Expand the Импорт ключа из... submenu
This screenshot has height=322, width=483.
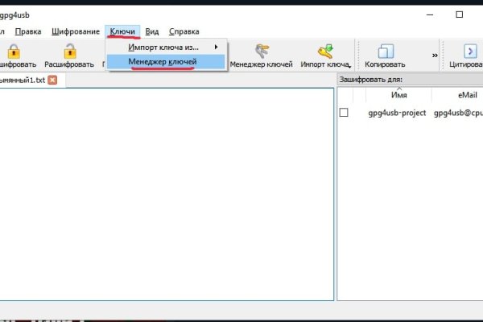click(x=167, y=47)
